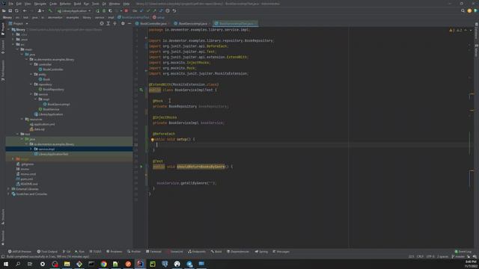The height and width of the screenshot is (269, 479).
Task: Hide the Project panel with minus
Action: pyautogui.click(x=129, y=23)
